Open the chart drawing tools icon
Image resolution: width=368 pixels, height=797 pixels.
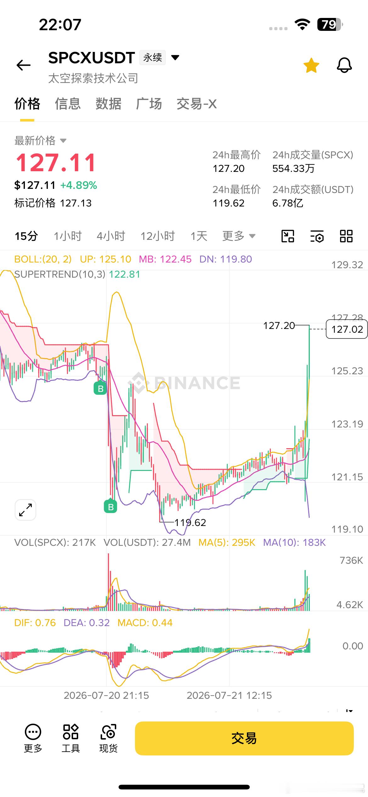[287, 236]
